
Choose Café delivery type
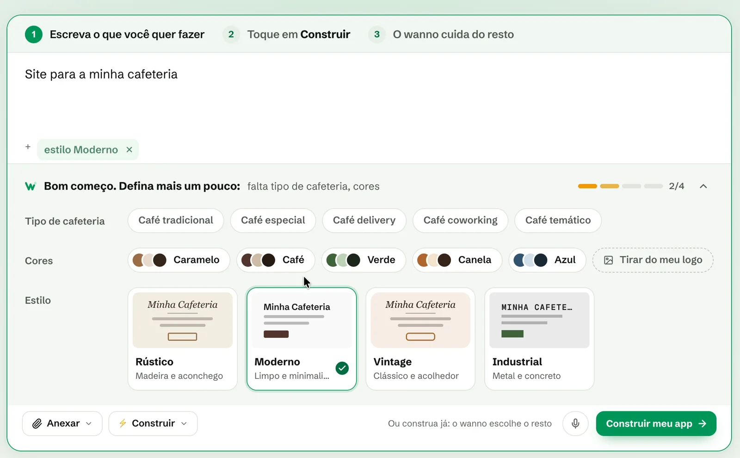[364, 220]
